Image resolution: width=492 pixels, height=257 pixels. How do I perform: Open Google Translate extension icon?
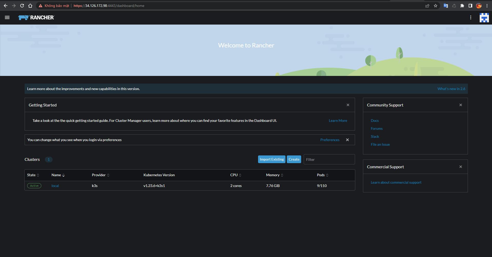click(x=446, y=6)
